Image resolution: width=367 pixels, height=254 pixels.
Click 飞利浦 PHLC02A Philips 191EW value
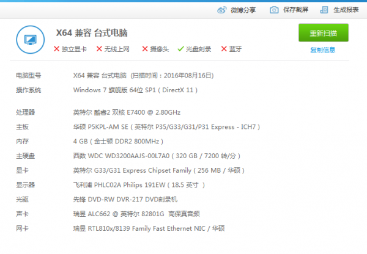click(139, 185)
